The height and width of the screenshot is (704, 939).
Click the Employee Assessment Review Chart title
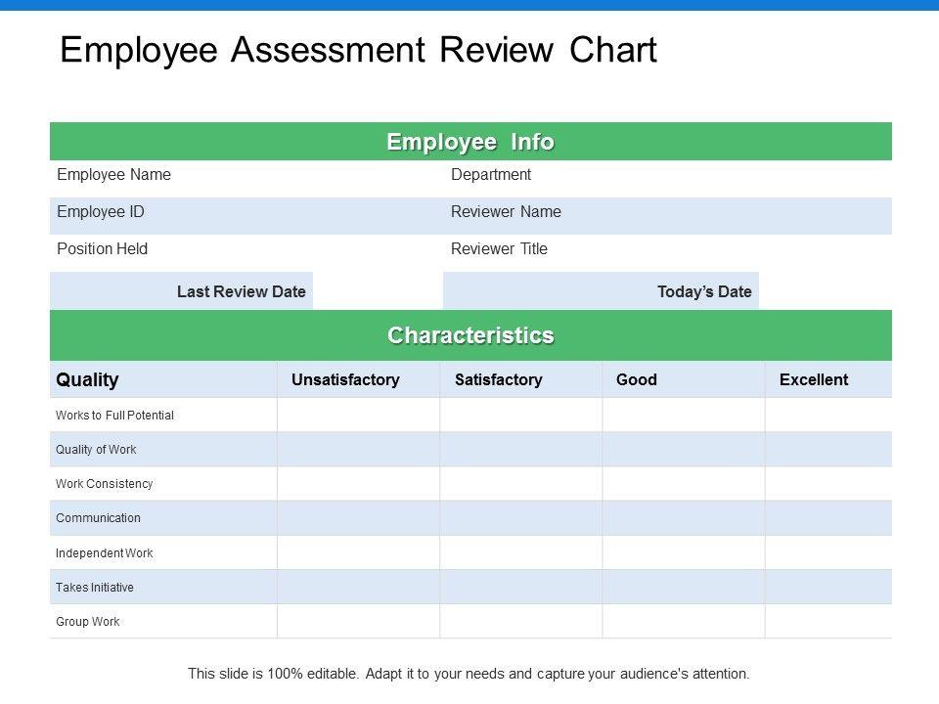click(x=358, y=51)
